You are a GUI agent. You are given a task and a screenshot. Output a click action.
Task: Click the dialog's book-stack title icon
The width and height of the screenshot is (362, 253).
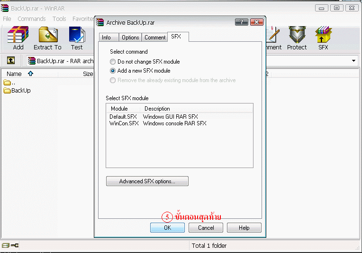click(x=100, y=22)
